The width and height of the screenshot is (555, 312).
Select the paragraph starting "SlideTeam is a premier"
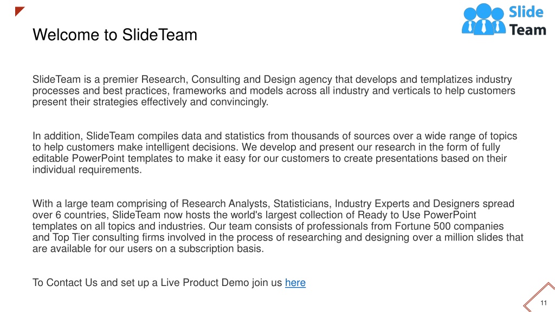(x=274, y=90)
